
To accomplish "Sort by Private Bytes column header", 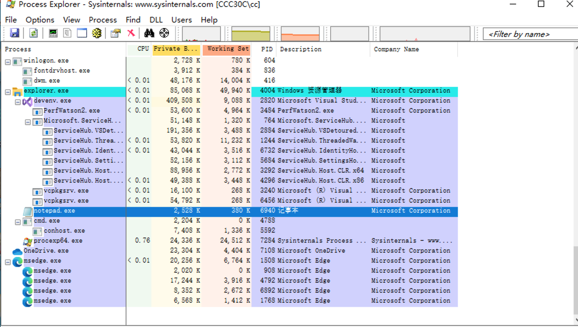I will [177, 49].
